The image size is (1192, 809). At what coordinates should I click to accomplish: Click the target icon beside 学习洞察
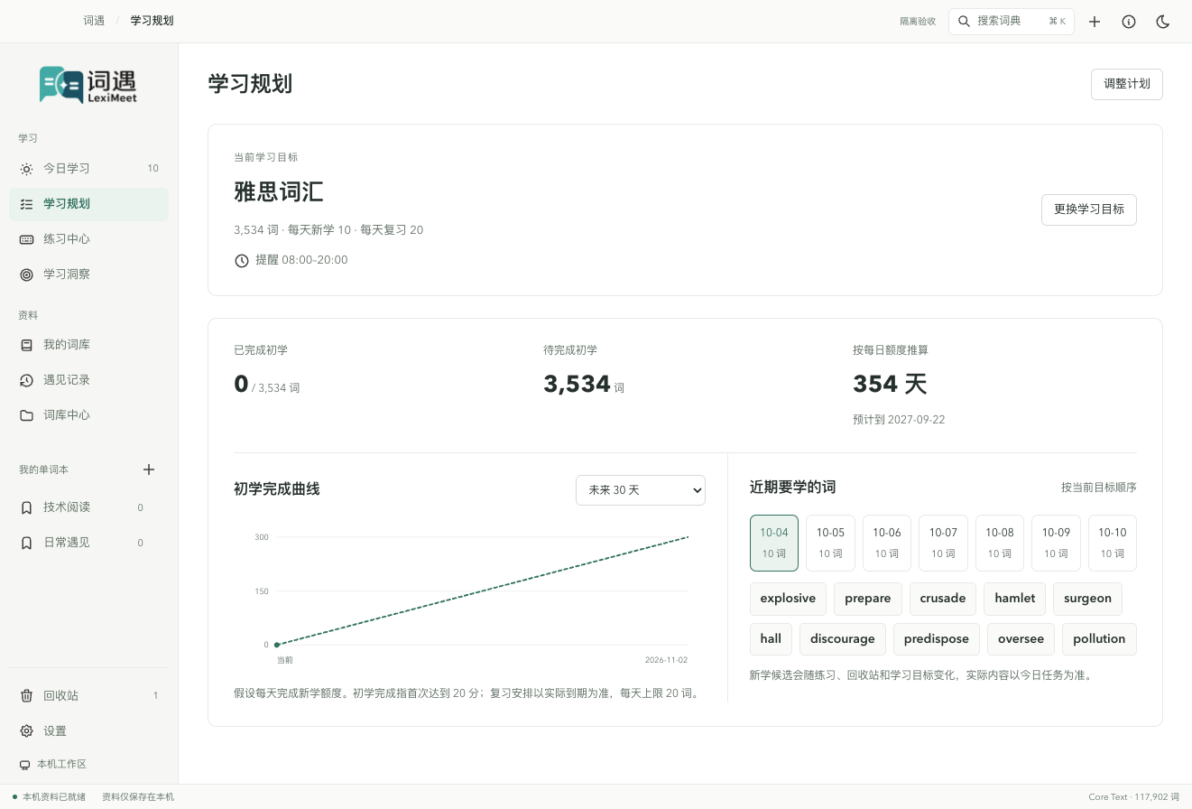26,274
